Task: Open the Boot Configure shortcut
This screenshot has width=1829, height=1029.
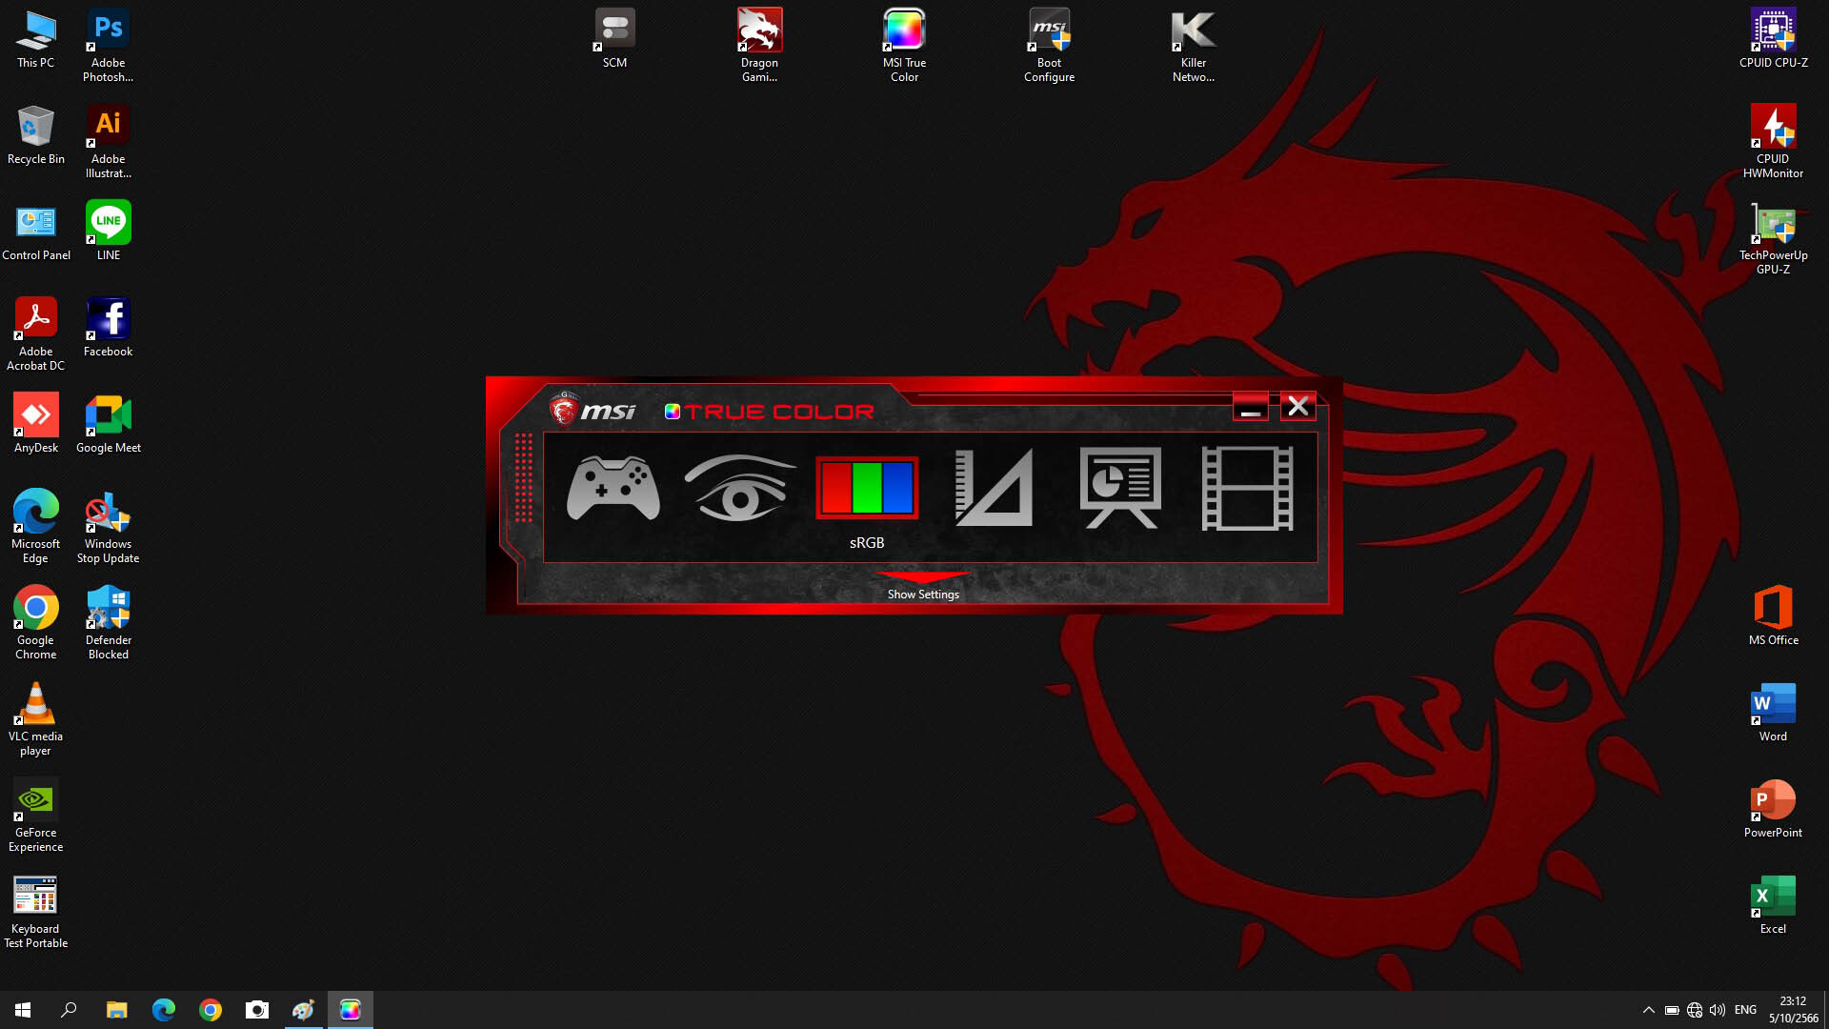Action: pos(1049,45)
